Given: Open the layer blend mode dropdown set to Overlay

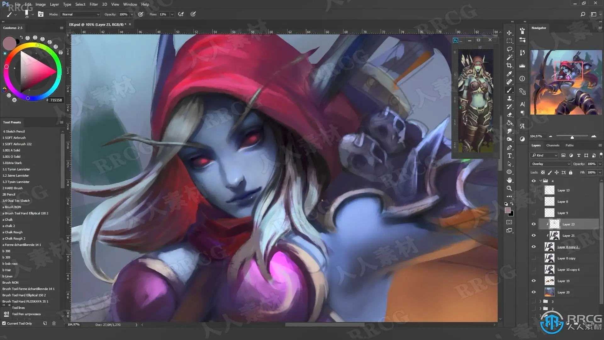Looking at the screenshot, I should 551,164.
